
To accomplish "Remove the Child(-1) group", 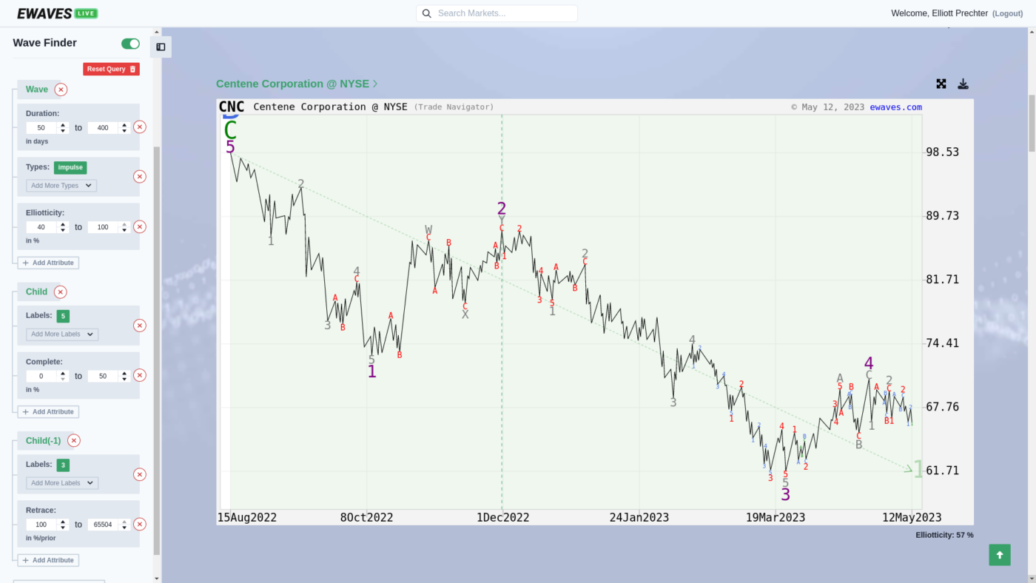I will 74,440.
